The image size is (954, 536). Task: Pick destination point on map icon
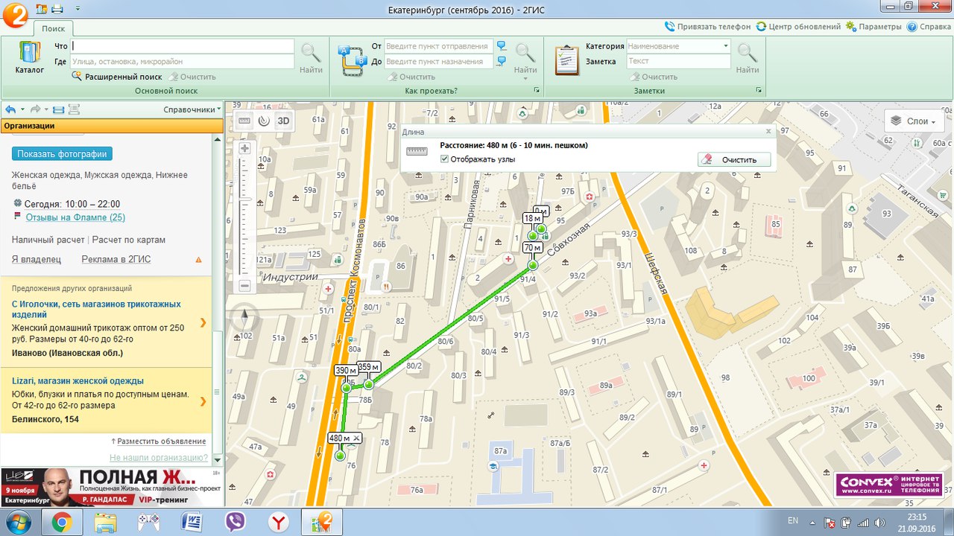(x=502, y=61)
